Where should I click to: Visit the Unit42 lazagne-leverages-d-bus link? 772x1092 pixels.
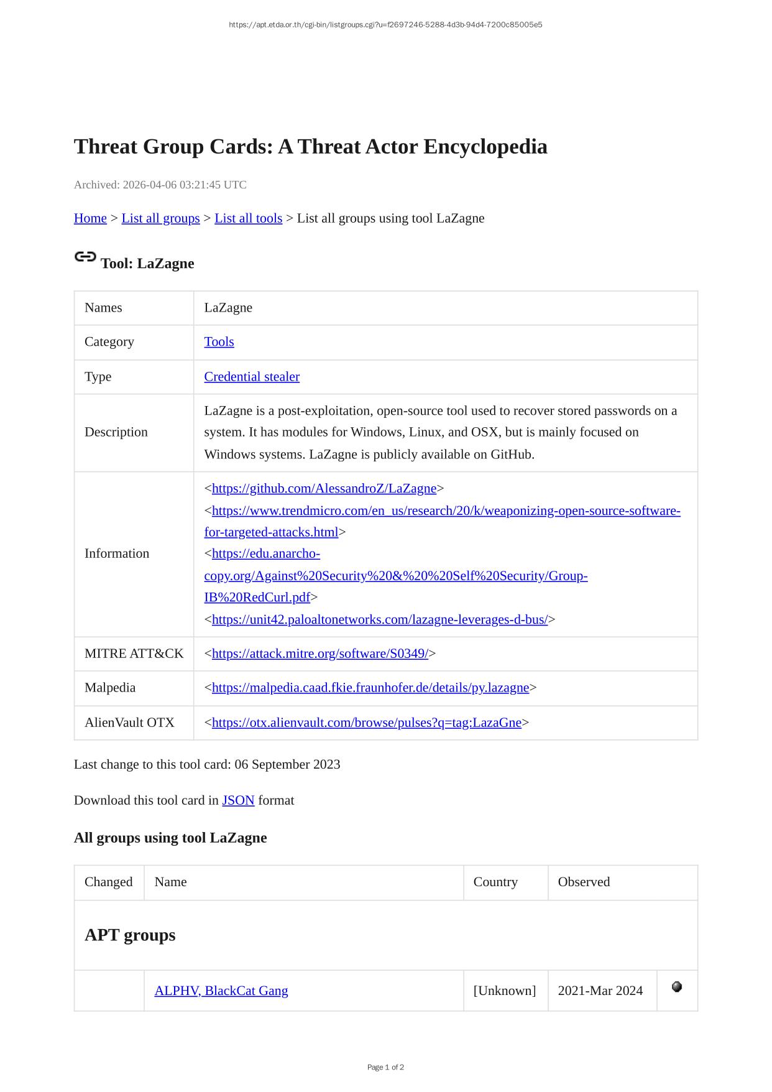point(379,620)
